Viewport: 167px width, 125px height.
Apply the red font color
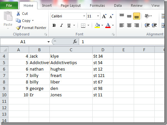pyautogui.click(x=108, y=25)
